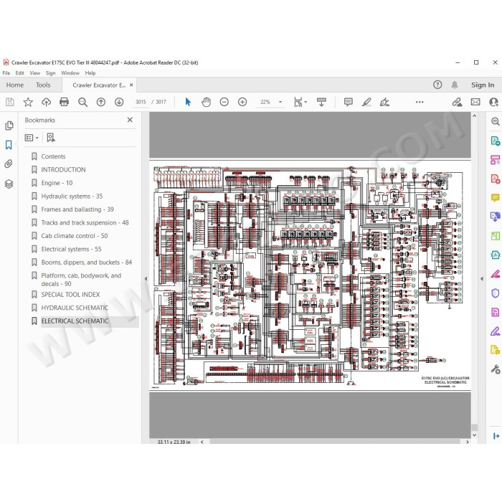Open the Sign document tool
502x502 pixels.
point(384,102)
